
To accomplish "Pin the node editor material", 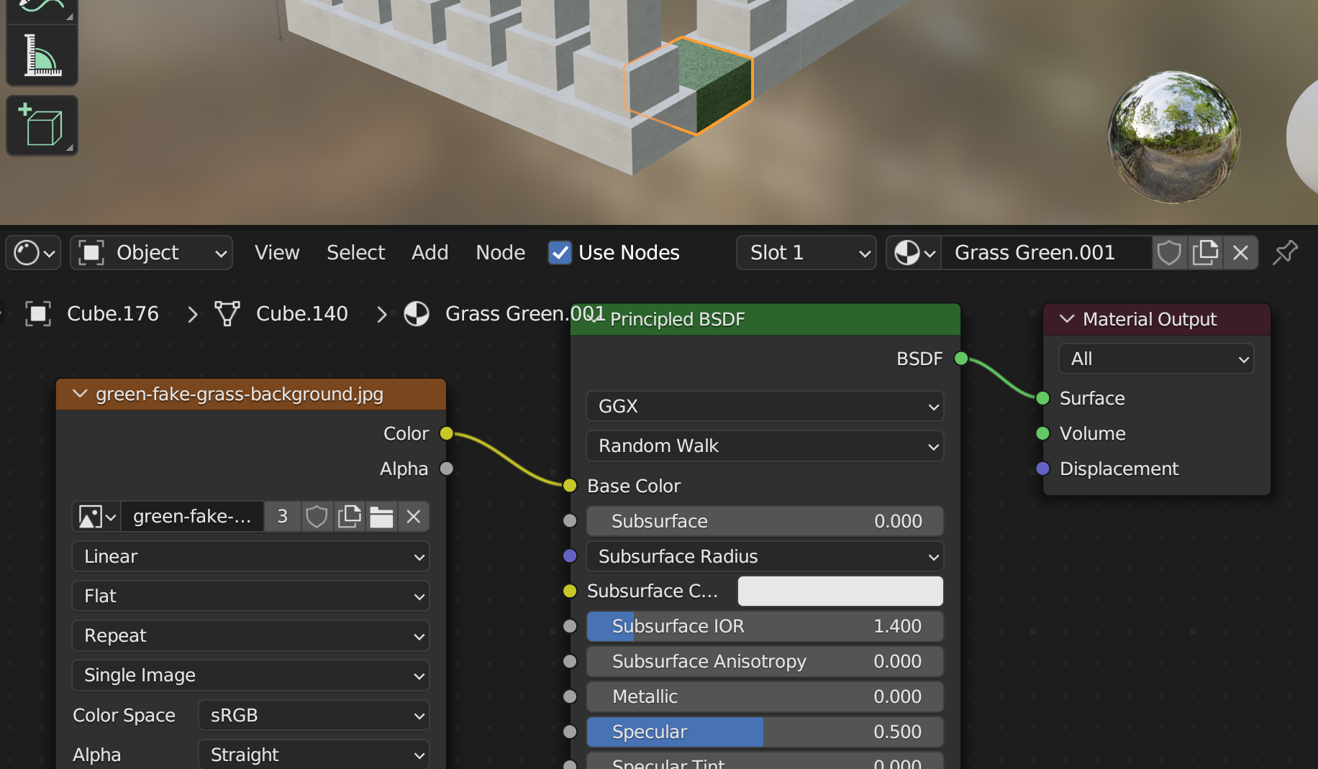I will coord(1285,252).
